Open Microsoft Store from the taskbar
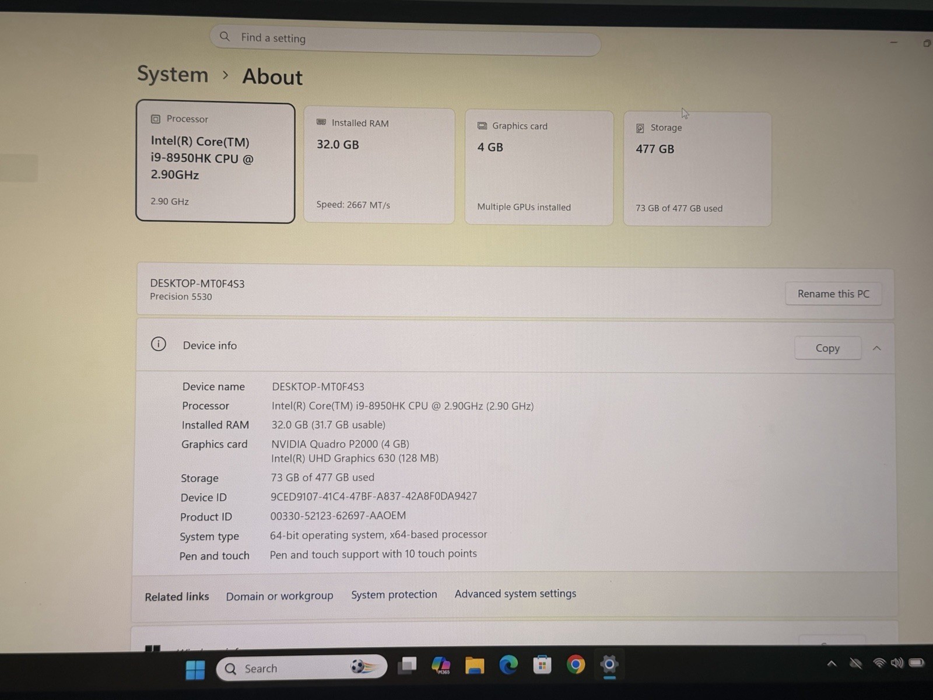 coord(542,664)
